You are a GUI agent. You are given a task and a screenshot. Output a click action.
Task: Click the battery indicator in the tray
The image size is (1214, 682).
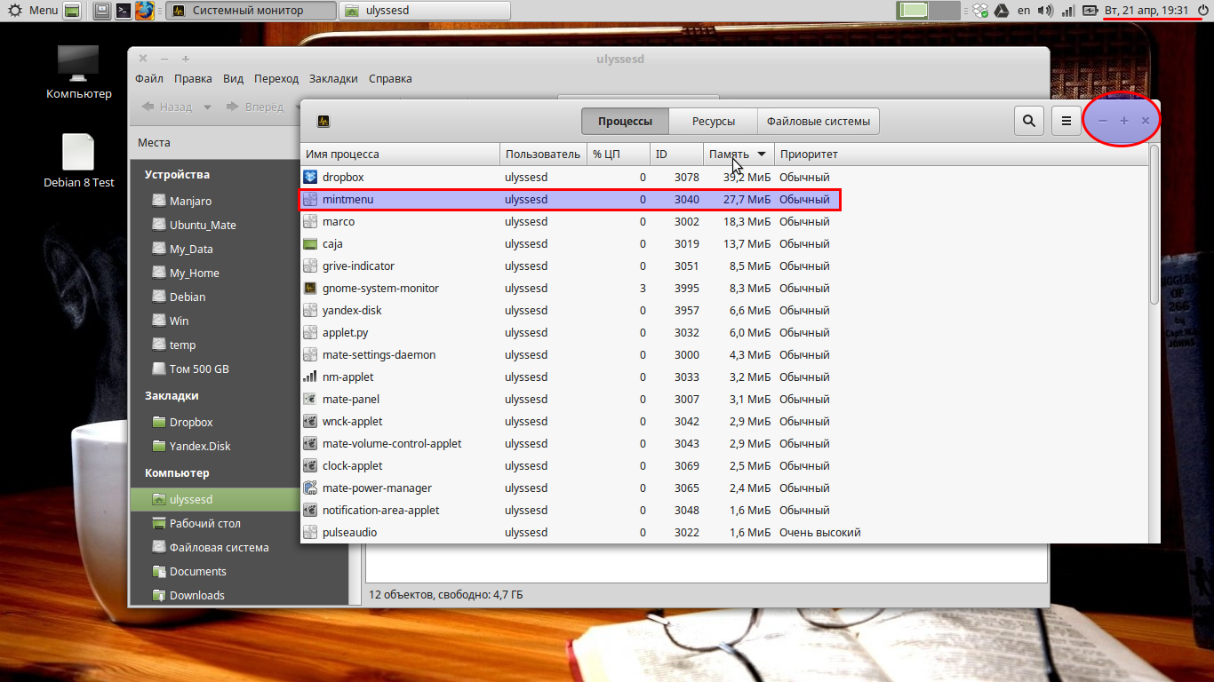tap(1090, 11)
